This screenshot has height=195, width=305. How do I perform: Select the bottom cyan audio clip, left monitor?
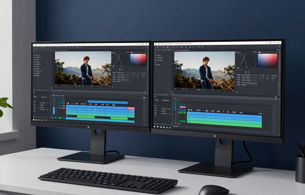(x=100, y=120)
